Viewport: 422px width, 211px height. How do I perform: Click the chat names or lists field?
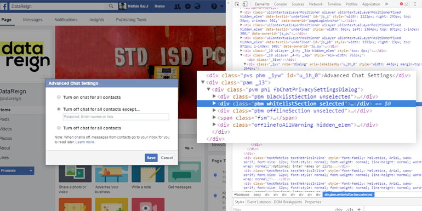[116, 117]
